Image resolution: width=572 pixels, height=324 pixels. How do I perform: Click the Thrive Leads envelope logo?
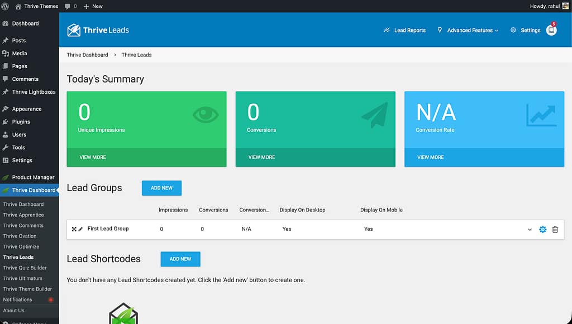tap(74, 30)
